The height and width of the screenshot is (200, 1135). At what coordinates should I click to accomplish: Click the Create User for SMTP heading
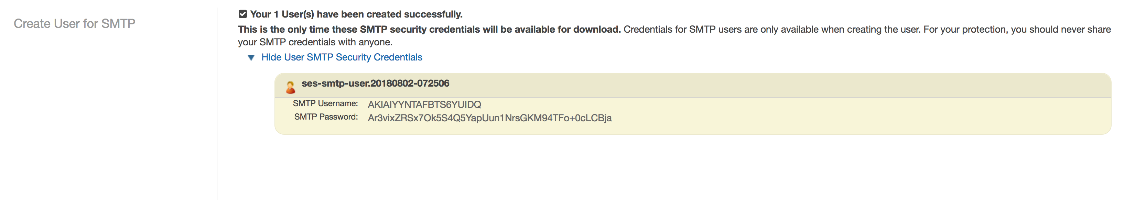(x=74, y=23)
